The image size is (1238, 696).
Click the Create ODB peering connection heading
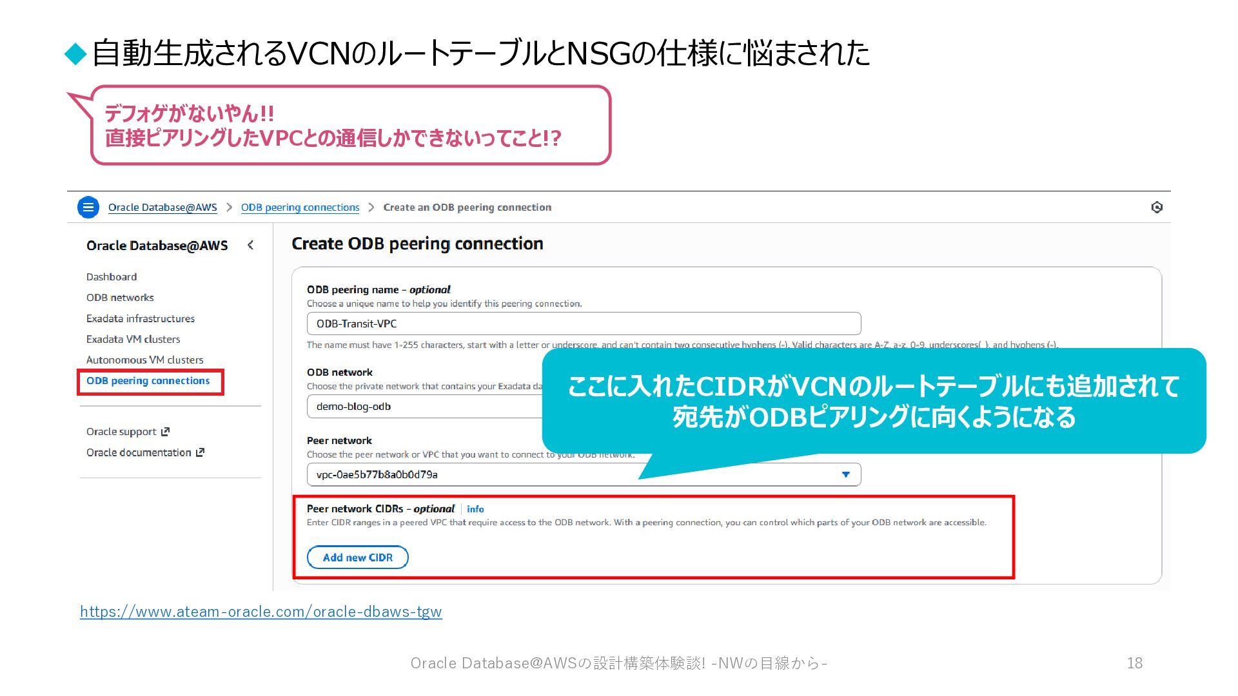click(417, 244)
